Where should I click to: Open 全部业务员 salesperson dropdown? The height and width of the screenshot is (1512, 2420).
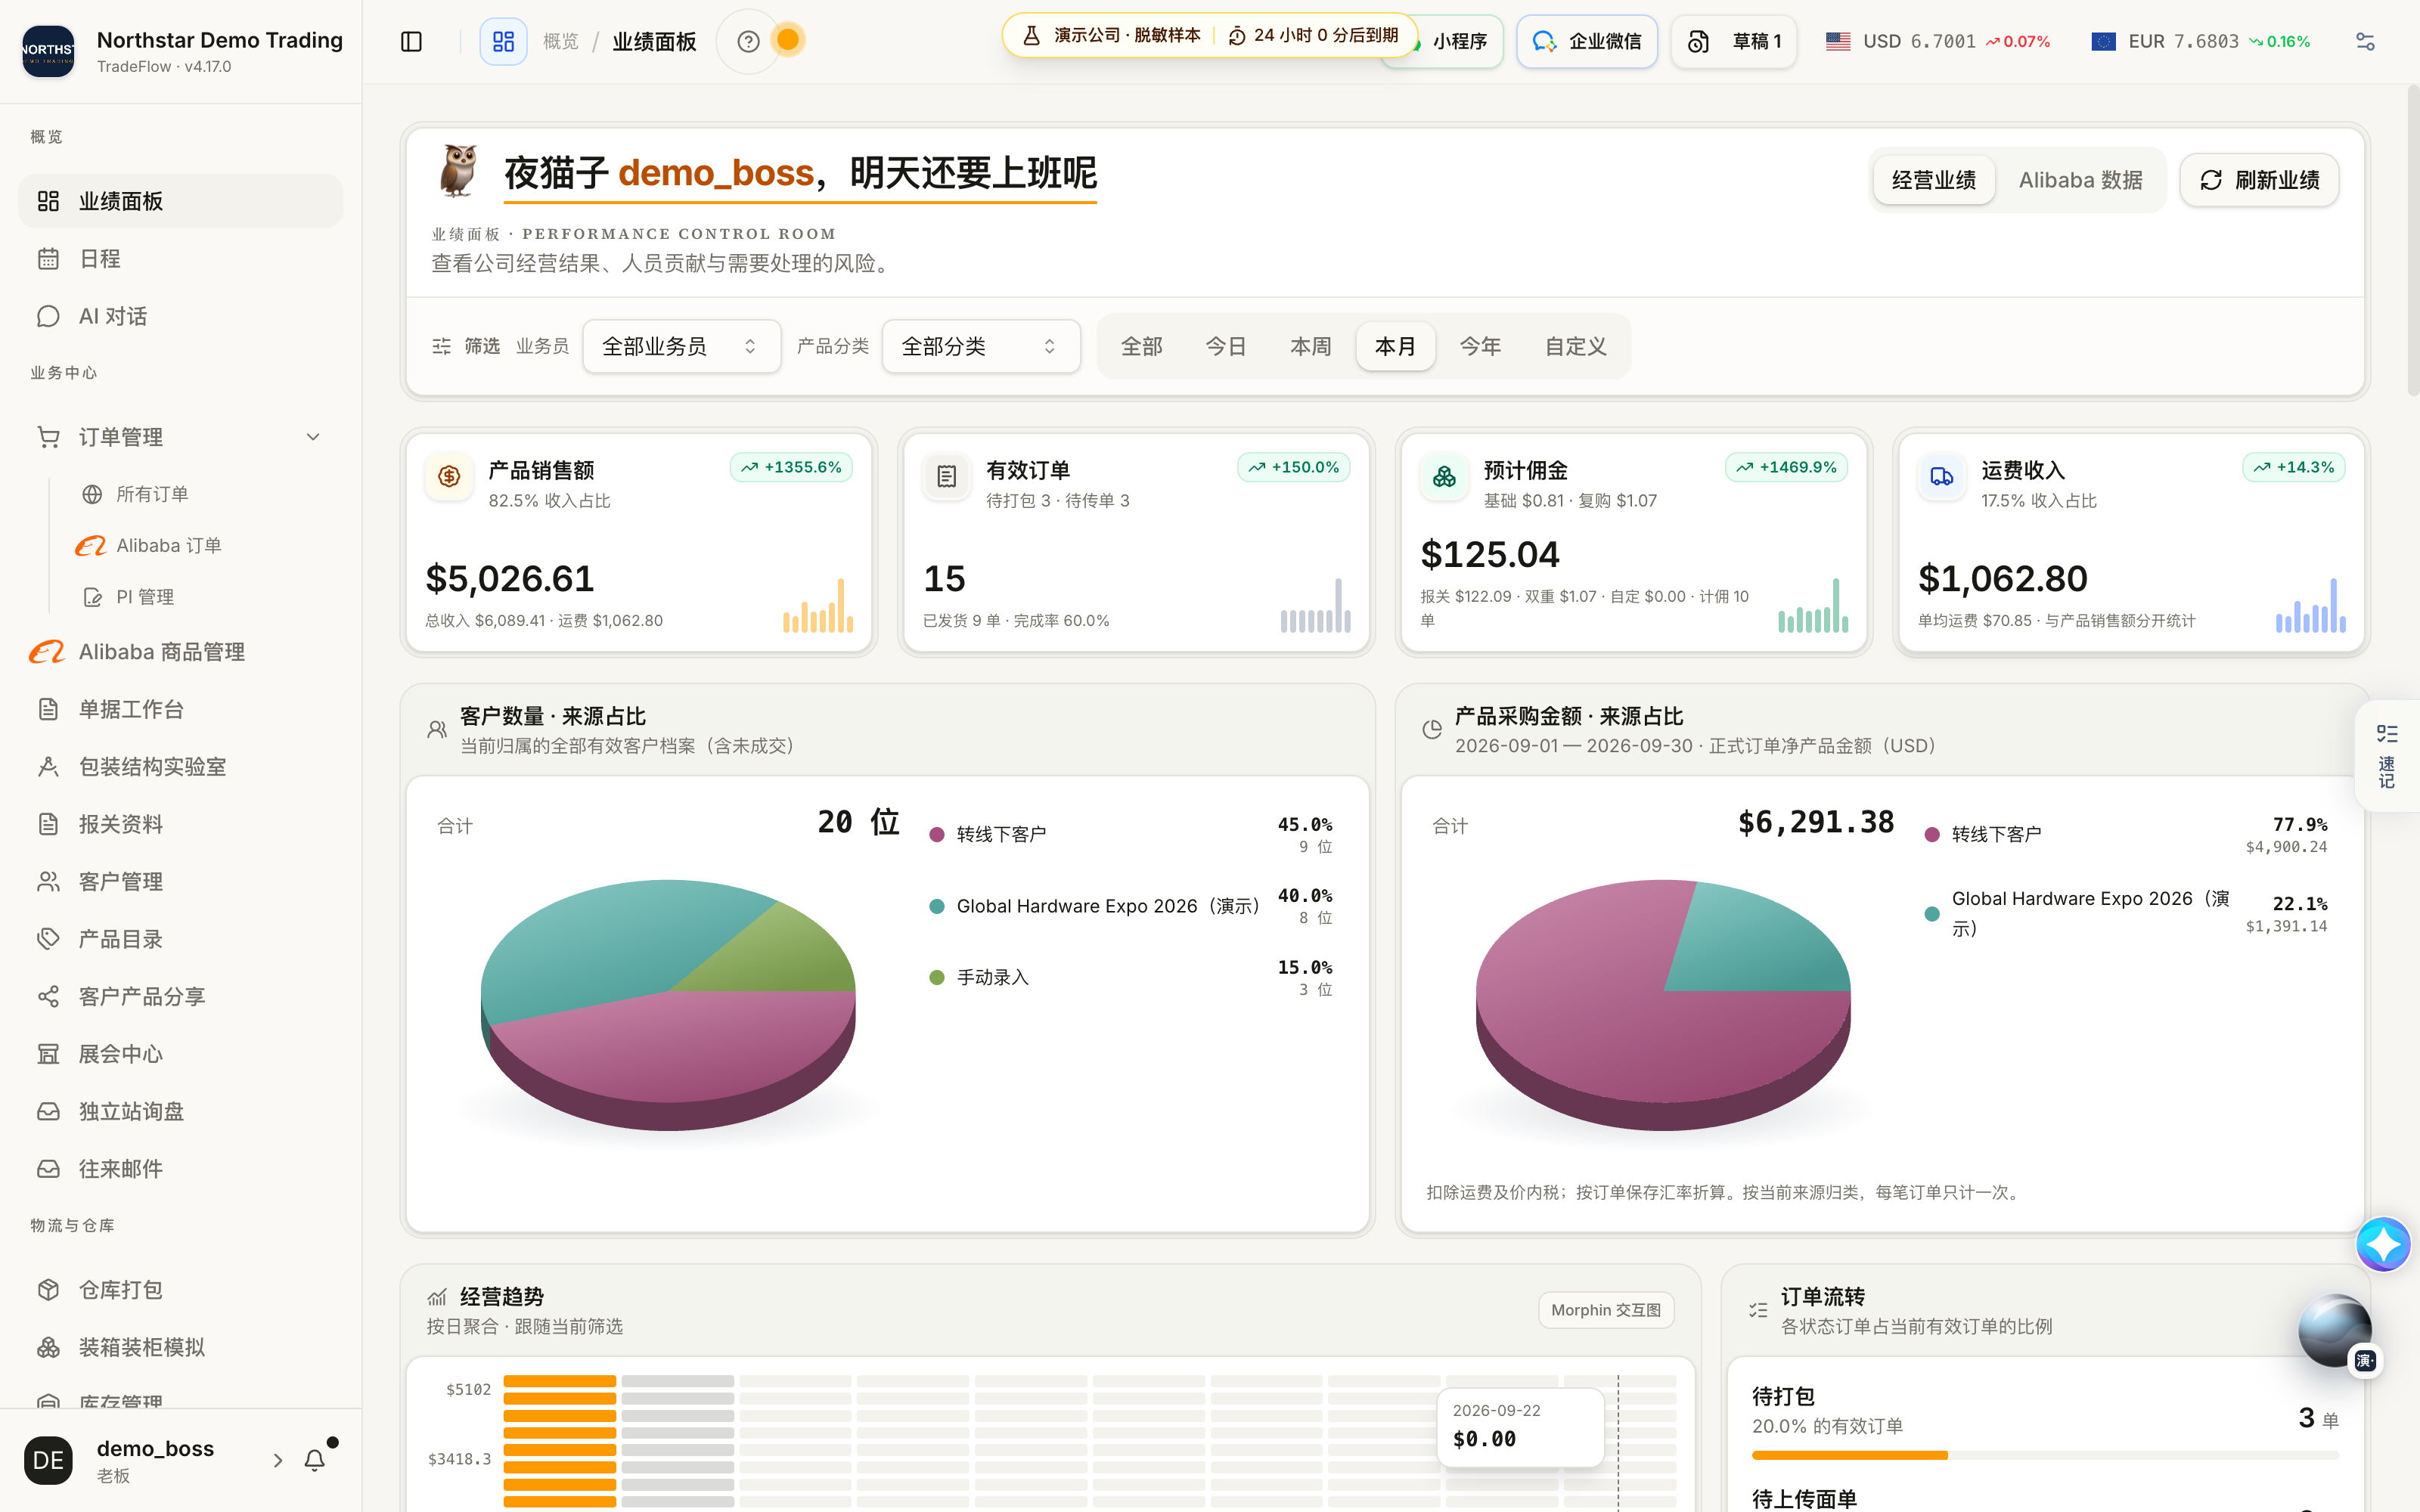tap(681, 346)
